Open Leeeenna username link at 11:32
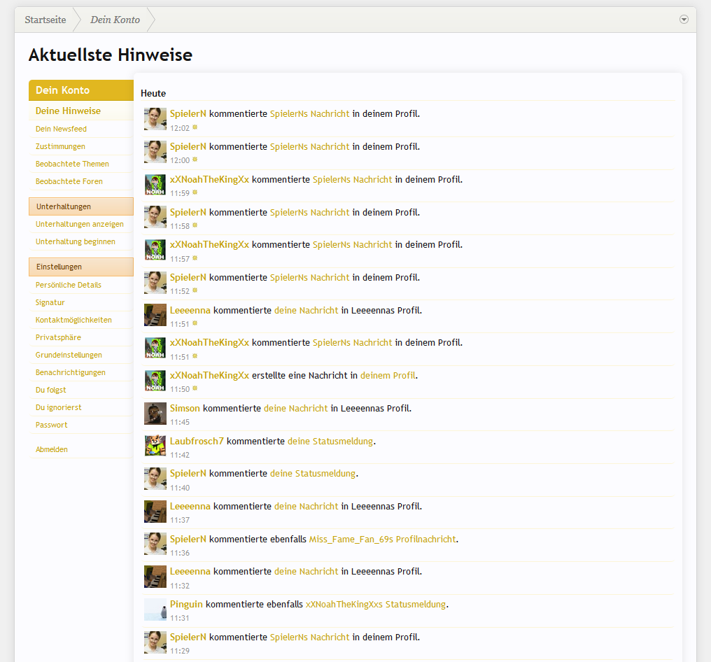 (190, 571)
